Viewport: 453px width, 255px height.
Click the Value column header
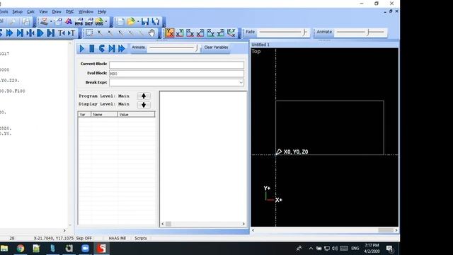(x=136, y=115)
